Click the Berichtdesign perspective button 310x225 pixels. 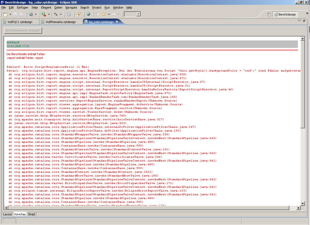285,14
